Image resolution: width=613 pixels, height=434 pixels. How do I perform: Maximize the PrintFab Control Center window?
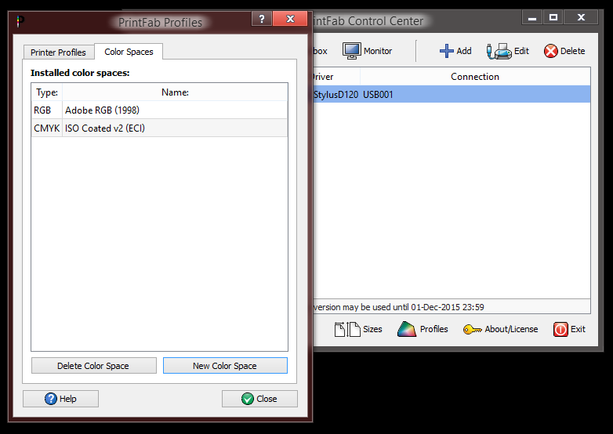point(553,17)
